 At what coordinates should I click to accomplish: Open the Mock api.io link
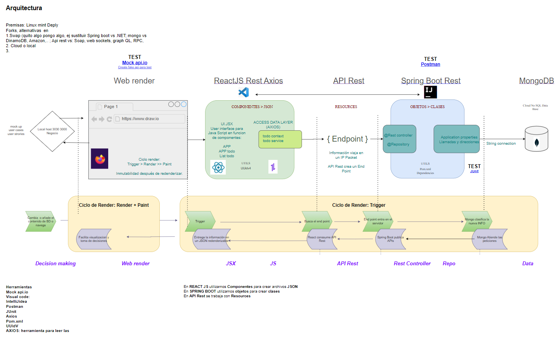pyautogui.click(x=135, y=62)
